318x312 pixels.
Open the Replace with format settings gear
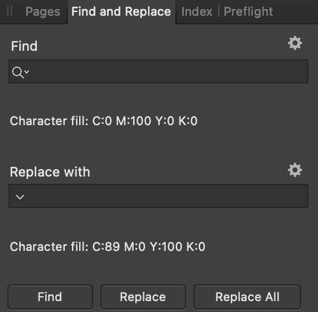point(295,170)
